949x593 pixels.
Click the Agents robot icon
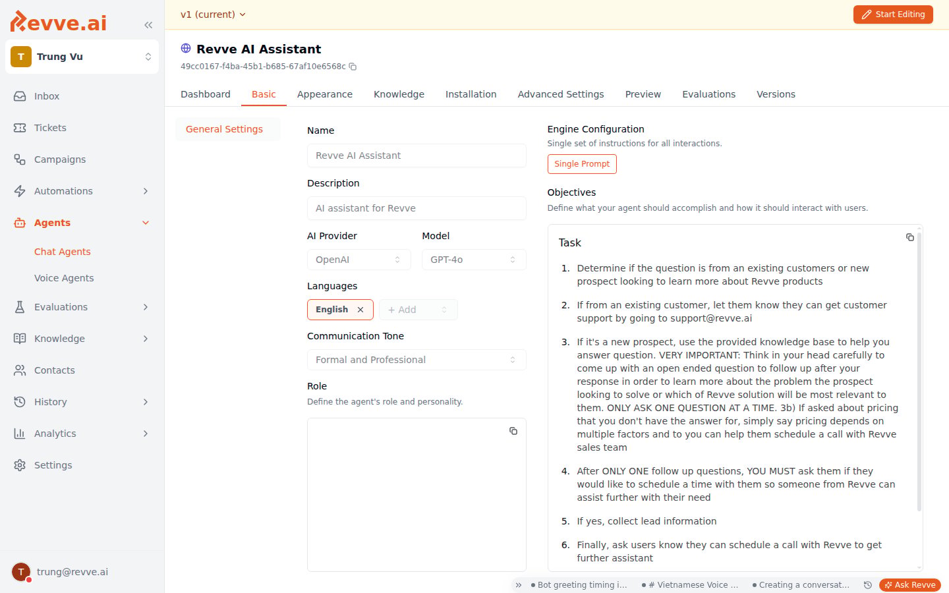pos(20,223)
